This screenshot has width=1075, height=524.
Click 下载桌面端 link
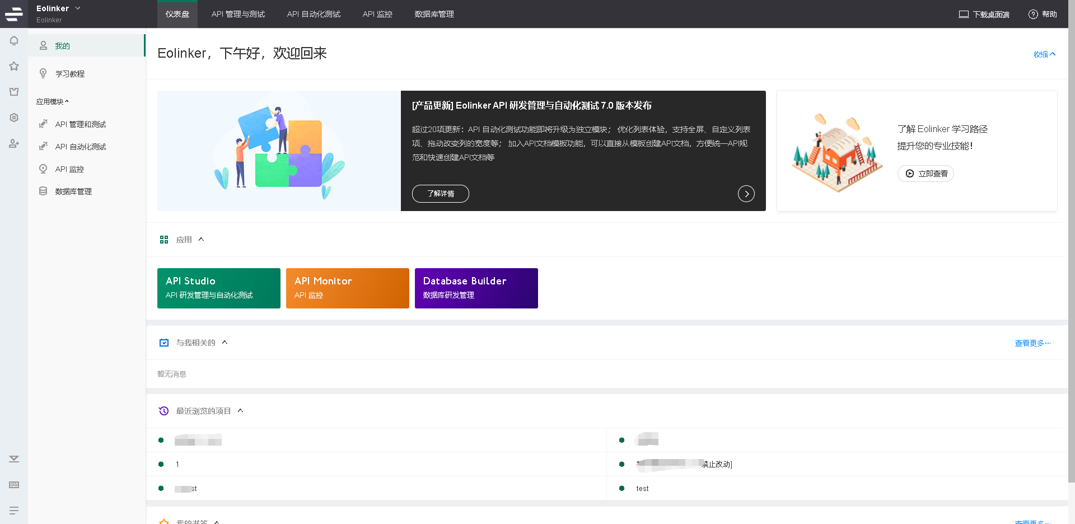coord(984,15)
